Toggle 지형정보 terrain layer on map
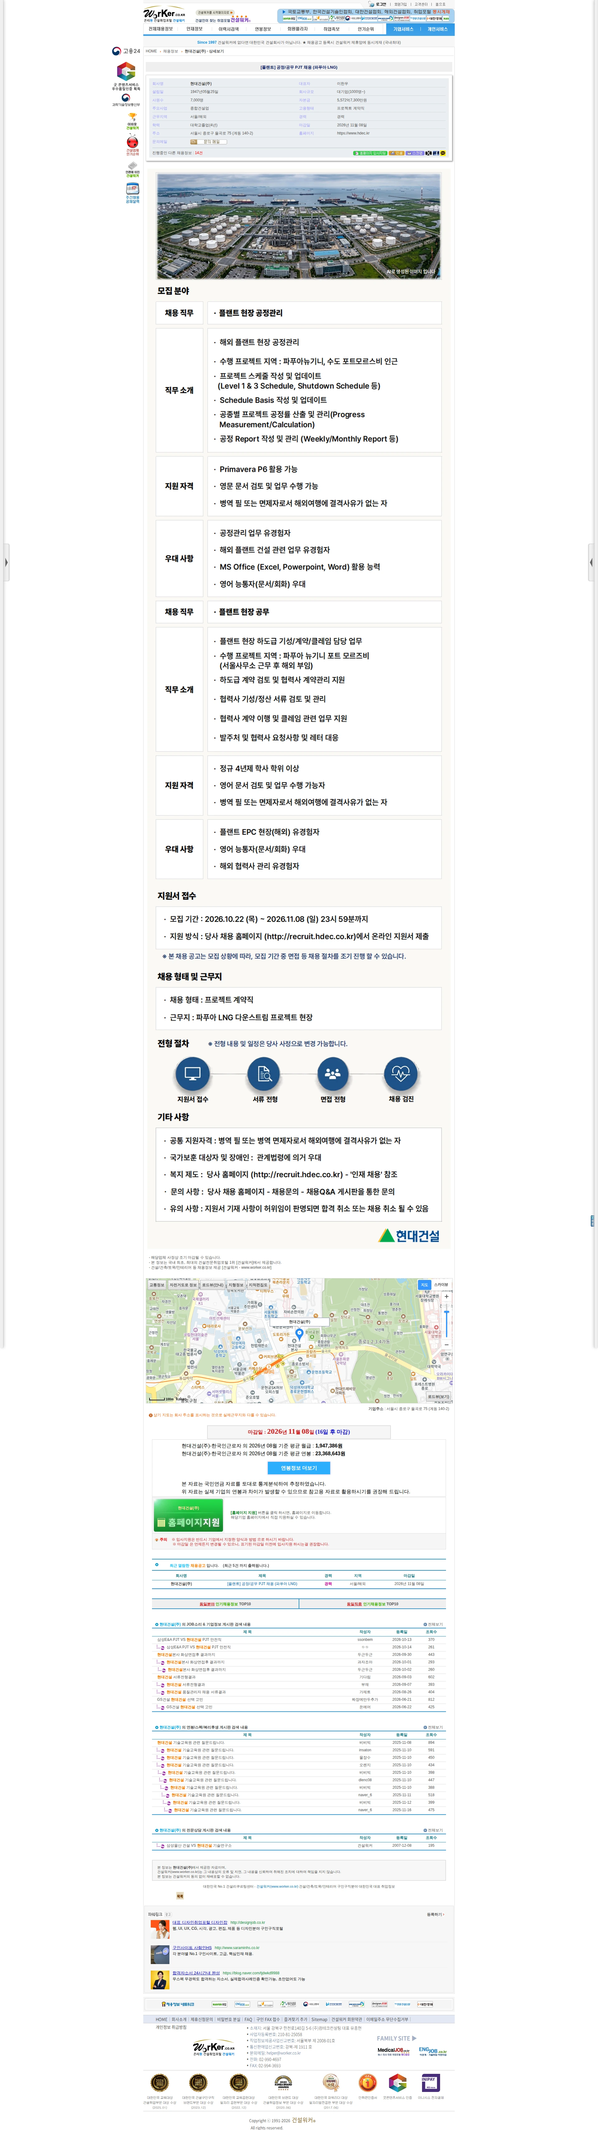 236,1285
